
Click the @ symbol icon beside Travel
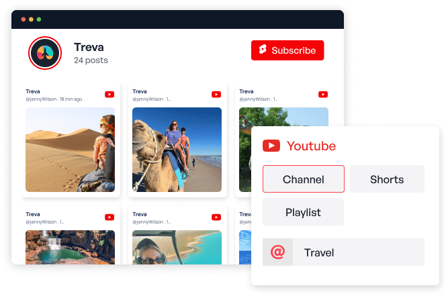click(277, 252)
